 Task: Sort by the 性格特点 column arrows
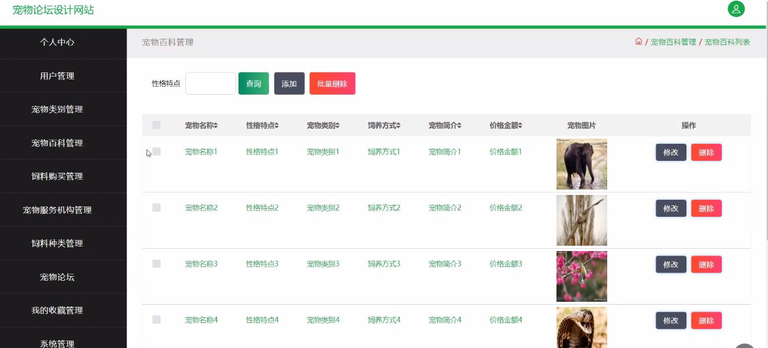point(277,126)
